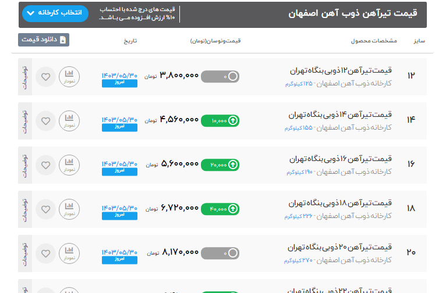View chart icon for size 18 beam

69,208
